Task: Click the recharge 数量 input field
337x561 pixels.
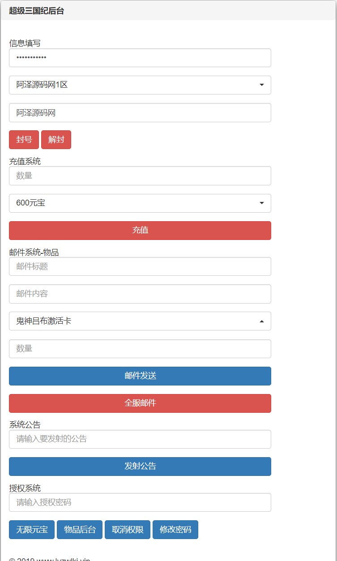Action: pos(140,176)
